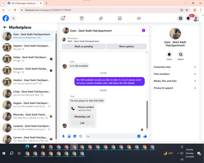Open Stephen conversation in the list
204x163 pixels.
(x=27, y=48)
